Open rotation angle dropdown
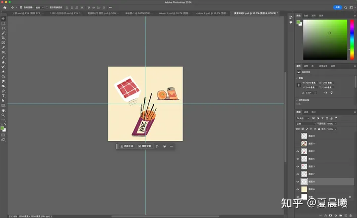The image size is (357, 218). (315, 92)
